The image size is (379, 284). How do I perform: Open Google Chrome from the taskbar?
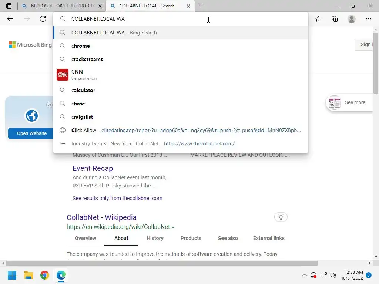[45, 275]
